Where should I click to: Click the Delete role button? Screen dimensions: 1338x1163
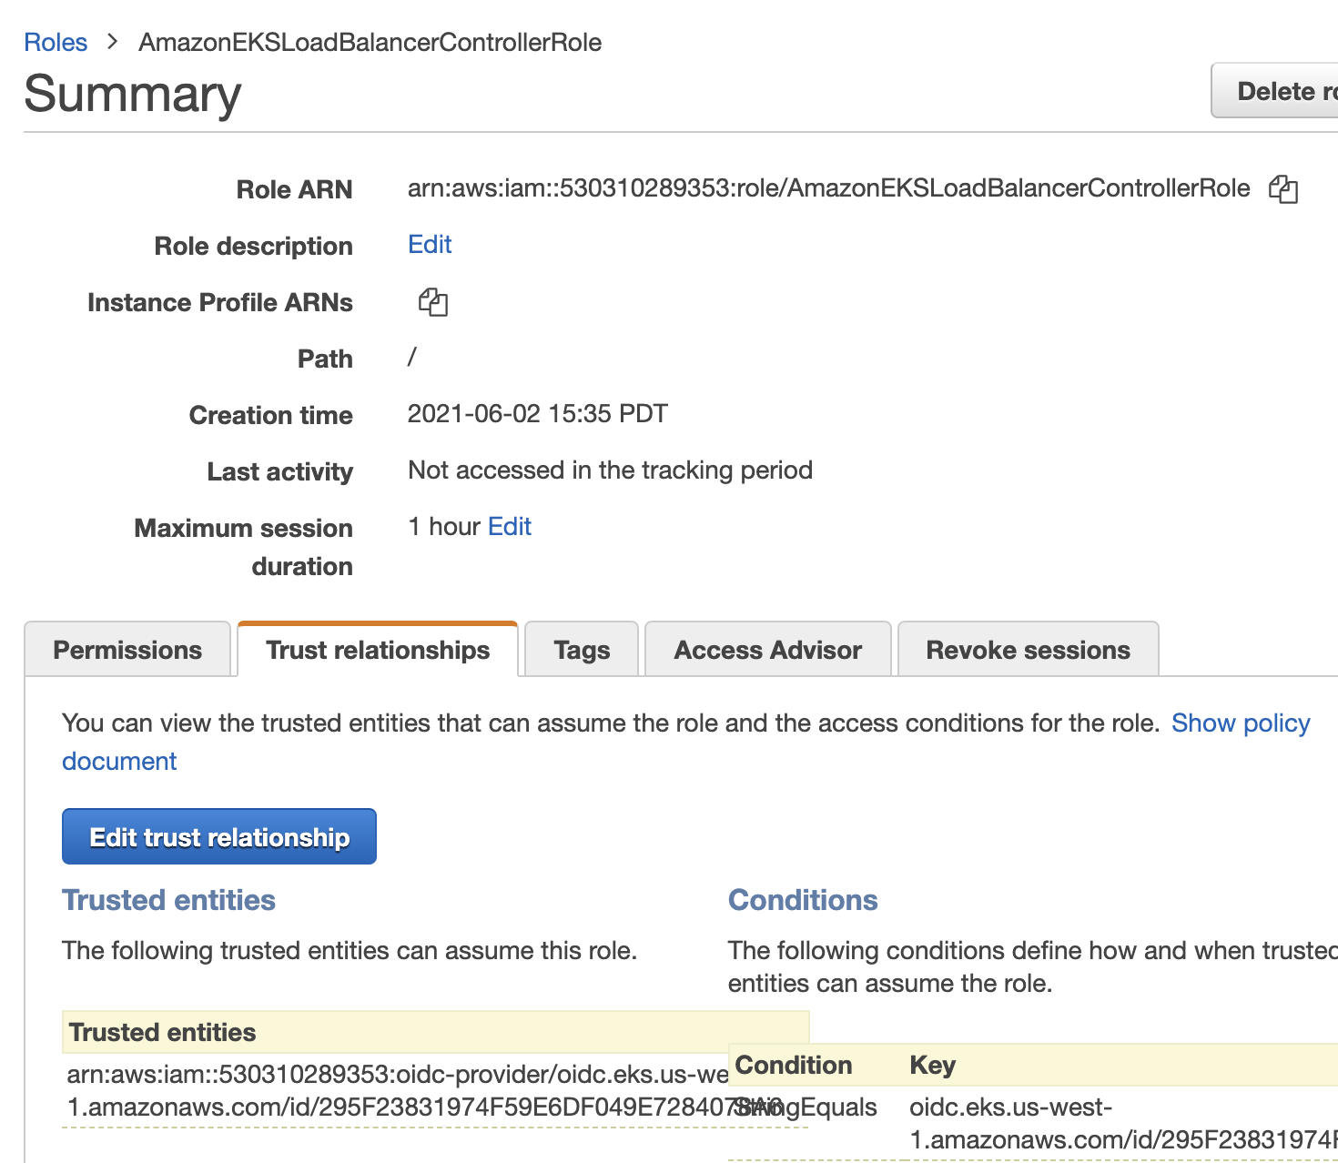(1274, 90)
